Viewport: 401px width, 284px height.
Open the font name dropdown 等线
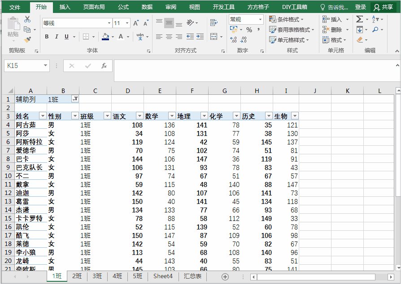coord(109,23)
